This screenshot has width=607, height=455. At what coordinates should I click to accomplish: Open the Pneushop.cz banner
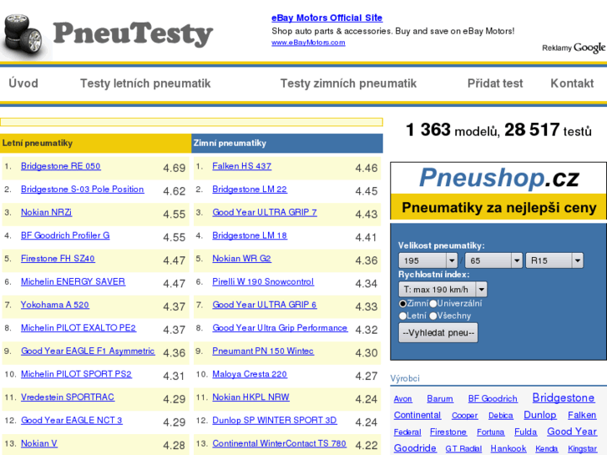[x=498, y=192]
